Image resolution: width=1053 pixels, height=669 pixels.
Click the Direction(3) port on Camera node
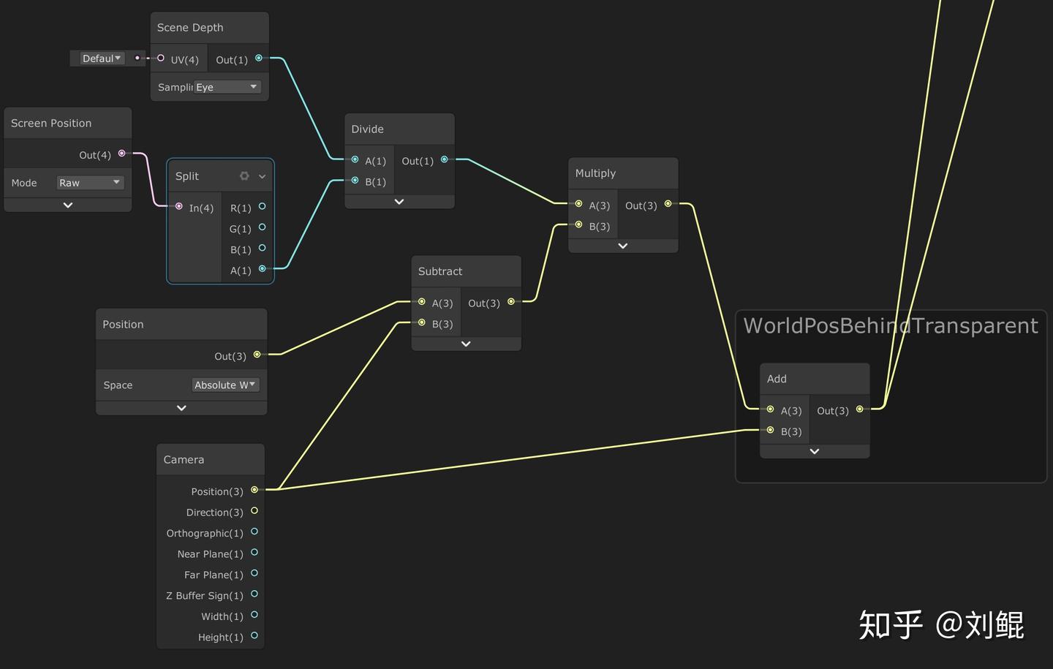click(x=254, y=511)
